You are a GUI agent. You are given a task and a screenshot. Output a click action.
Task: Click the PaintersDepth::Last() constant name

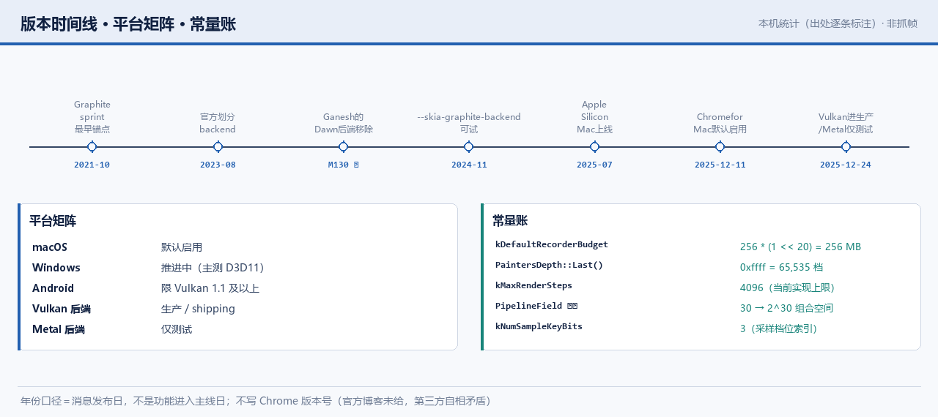pos(549,265)
